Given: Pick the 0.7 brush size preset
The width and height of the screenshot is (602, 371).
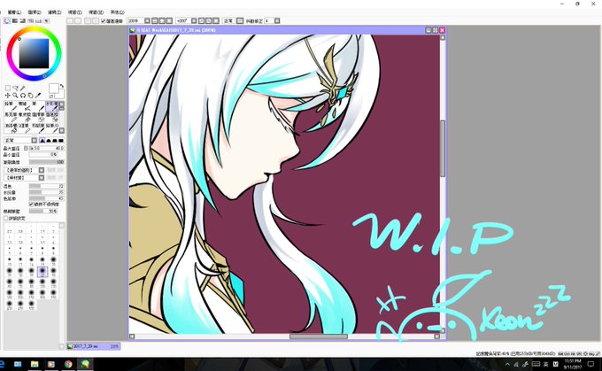Looking at the screenshot, I should click(x=10, y=229).
